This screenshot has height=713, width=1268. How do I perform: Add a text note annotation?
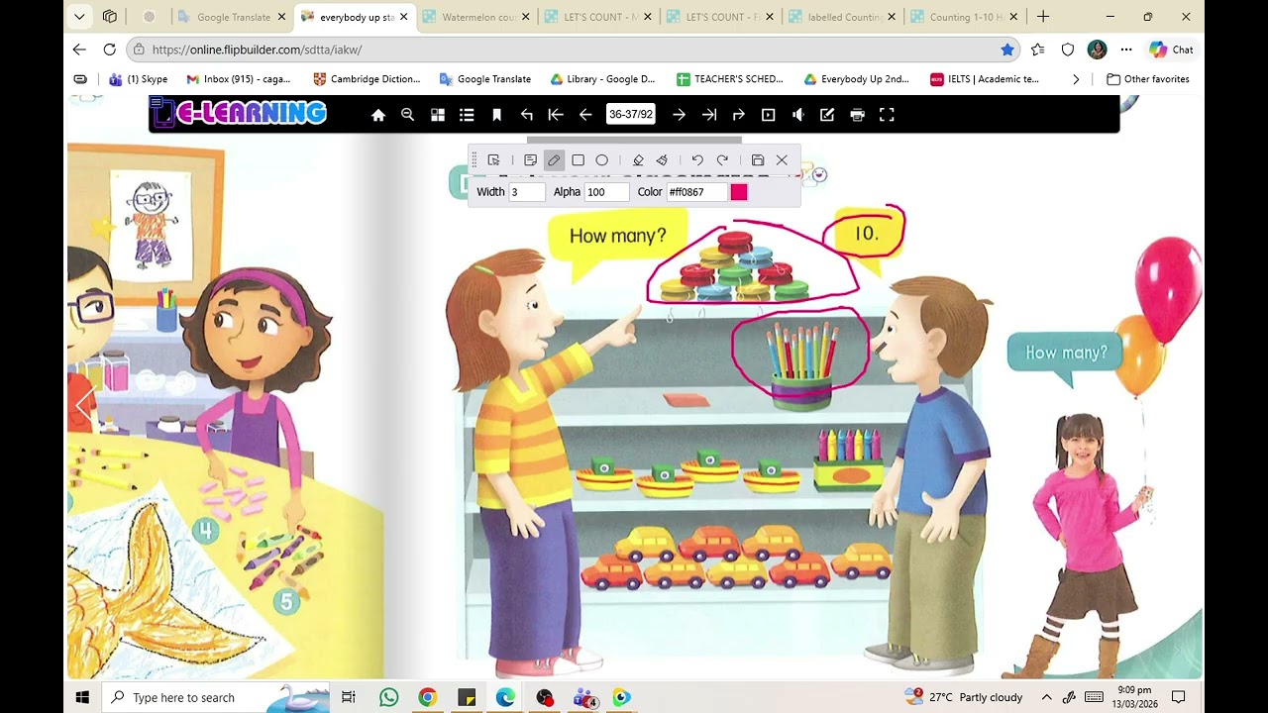pos(530,160)
